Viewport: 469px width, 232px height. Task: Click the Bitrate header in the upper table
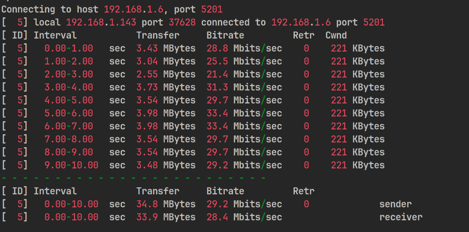pos(225,35)
